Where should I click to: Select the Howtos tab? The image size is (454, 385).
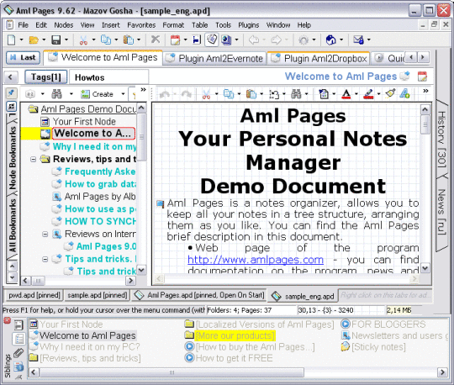coord(108,77)
